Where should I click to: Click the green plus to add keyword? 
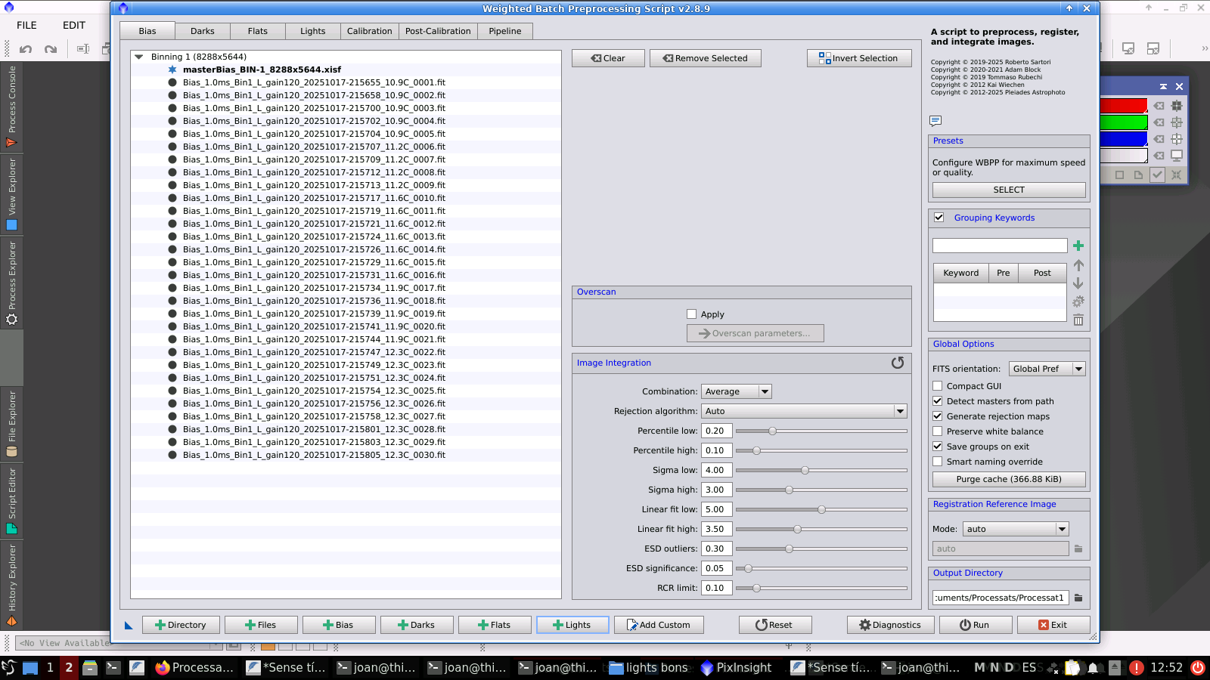click(1078, 246)
